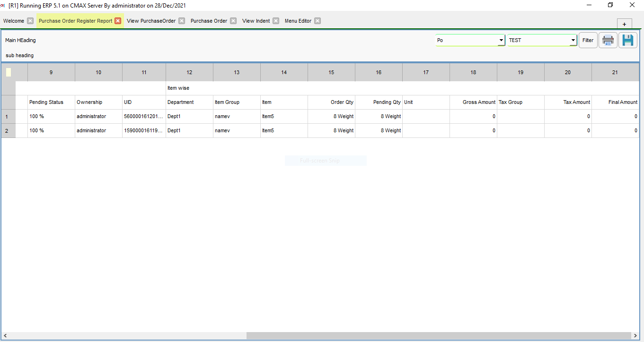Click the Filter button
The image size is (644, 342).
[588, 40]
